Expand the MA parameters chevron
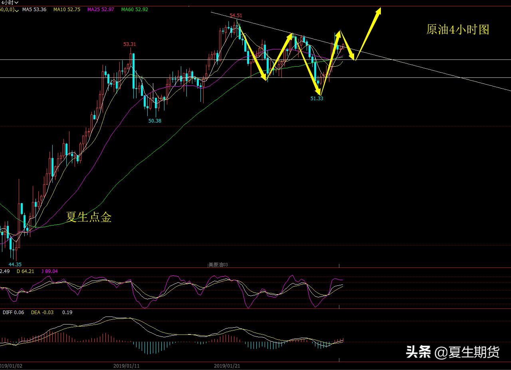 [16, 10]
